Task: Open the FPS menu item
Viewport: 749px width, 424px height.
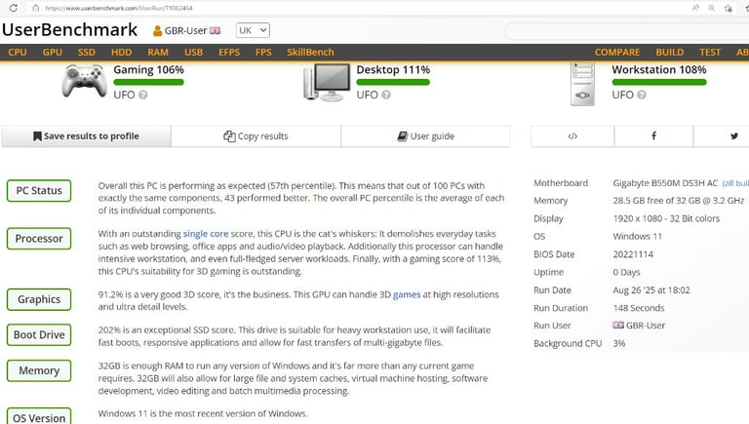Action: 263,52
